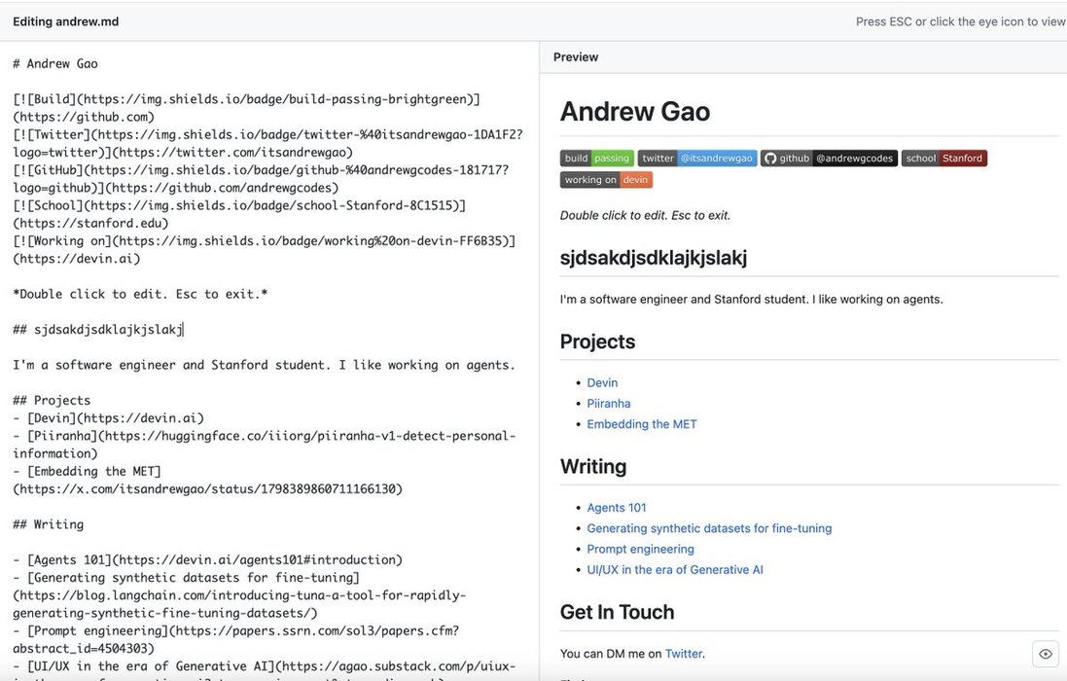Open the Devin project link in preview

coord(602,383)
